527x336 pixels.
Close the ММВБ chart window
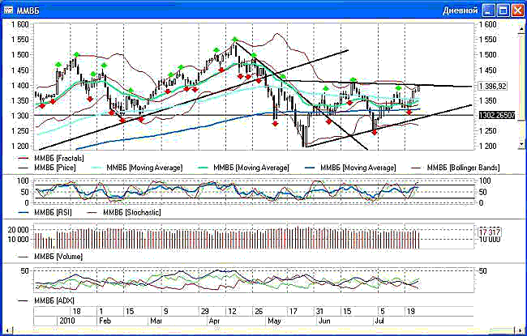click(x=517, y=10)
